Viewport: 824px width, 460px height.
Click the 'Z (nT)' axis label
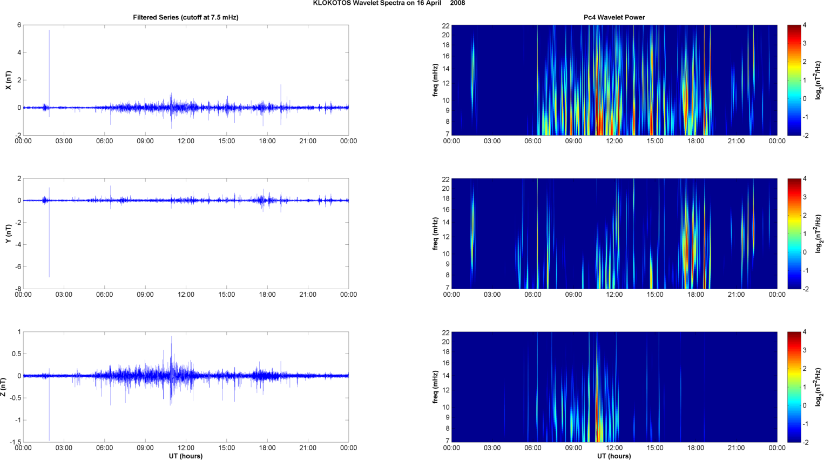coord(4,387)
